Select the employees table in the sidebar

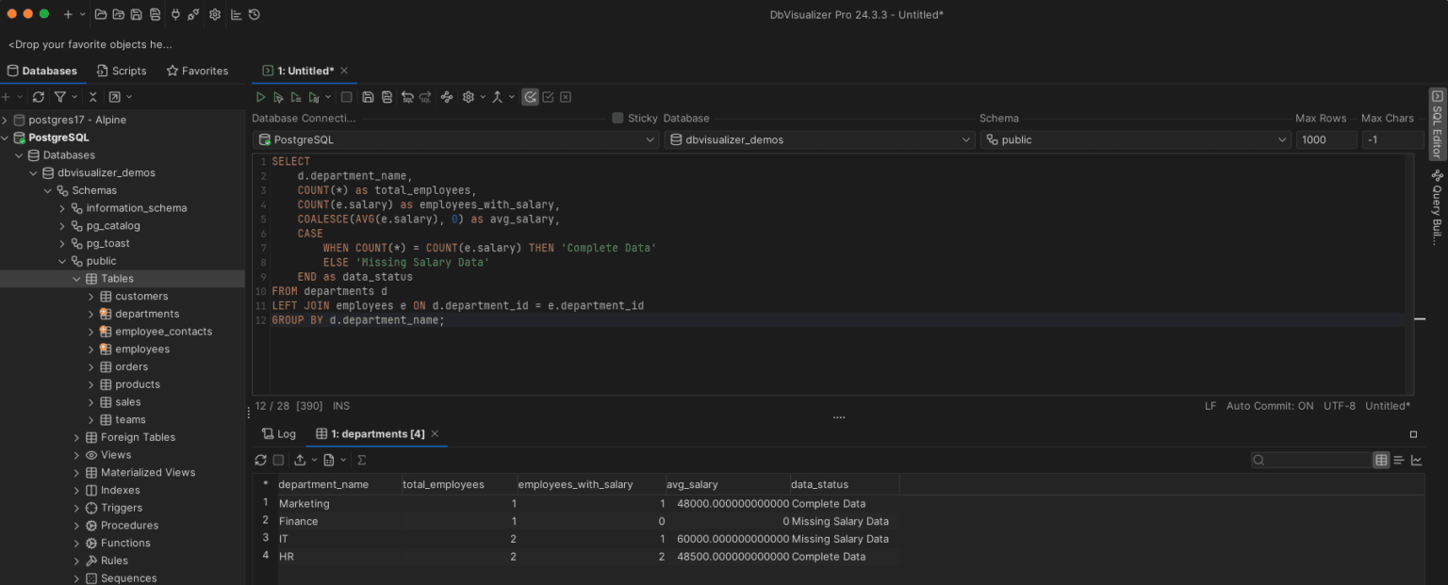point(141,349)
